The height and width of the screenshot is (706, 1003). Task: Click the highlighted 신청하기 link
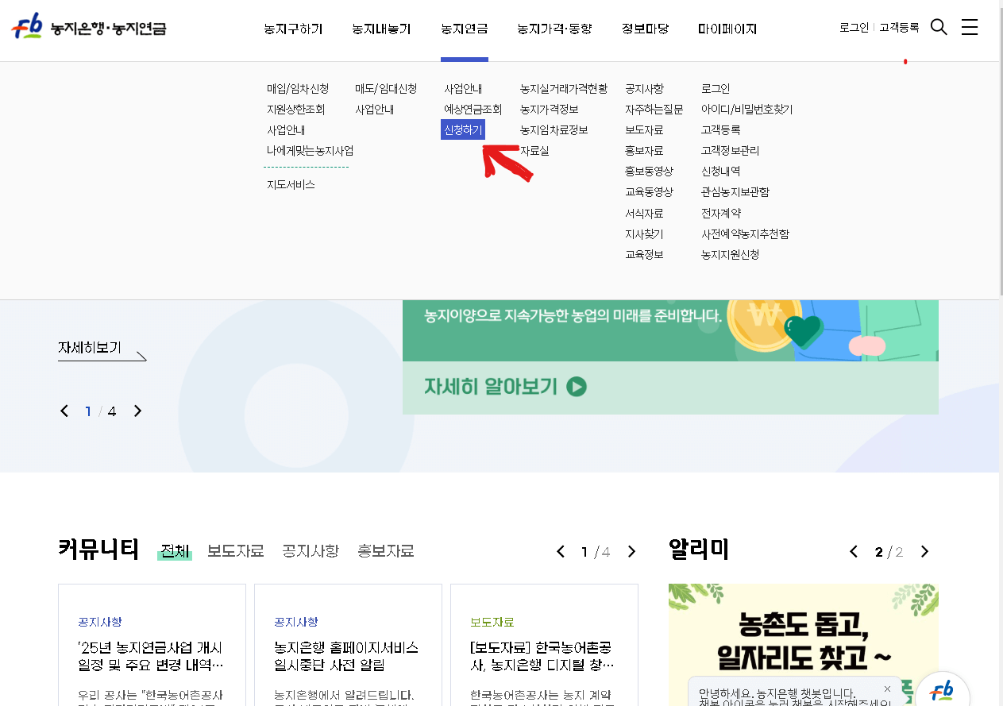tap(462, 129)
